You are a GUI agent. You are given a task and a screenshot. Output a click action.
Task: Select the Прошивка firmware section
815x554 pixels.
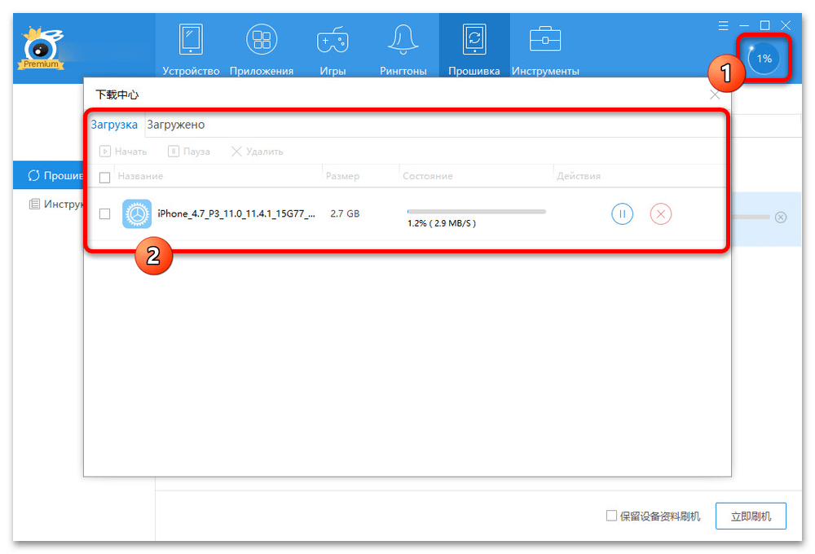point(474,48)
